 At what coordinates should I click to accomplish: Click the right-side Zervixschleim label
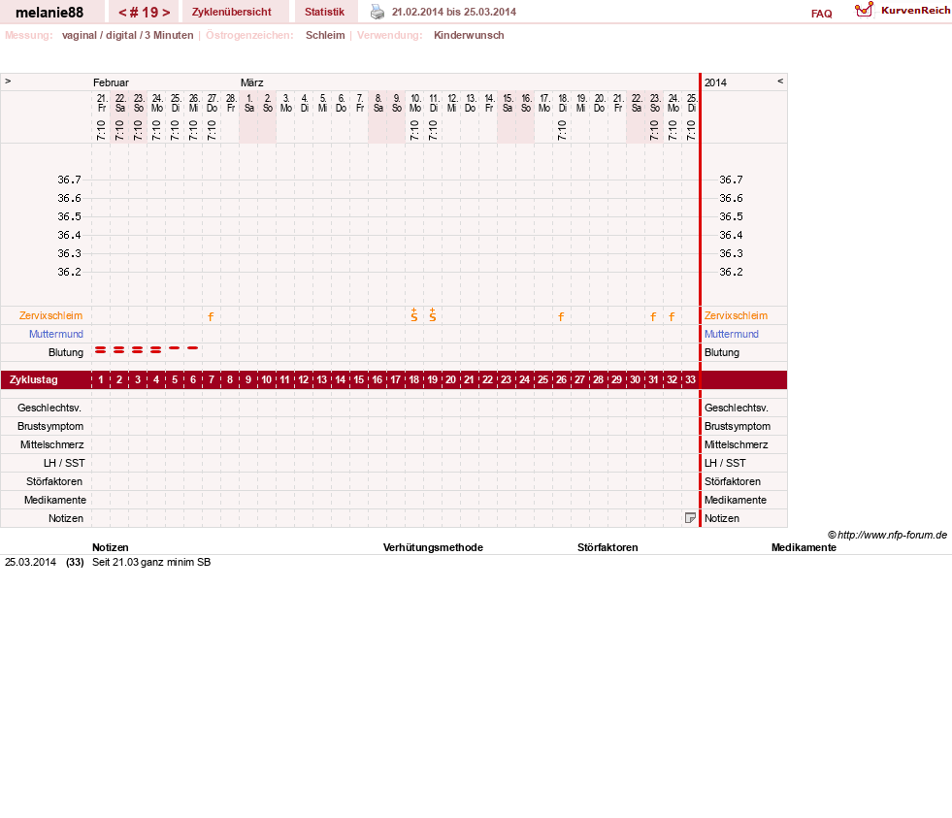(736, 315)
